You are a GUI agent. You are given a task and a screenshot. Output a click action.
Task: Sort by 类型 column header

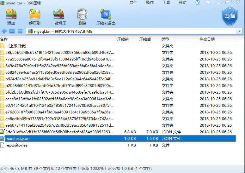coord(179,39)
